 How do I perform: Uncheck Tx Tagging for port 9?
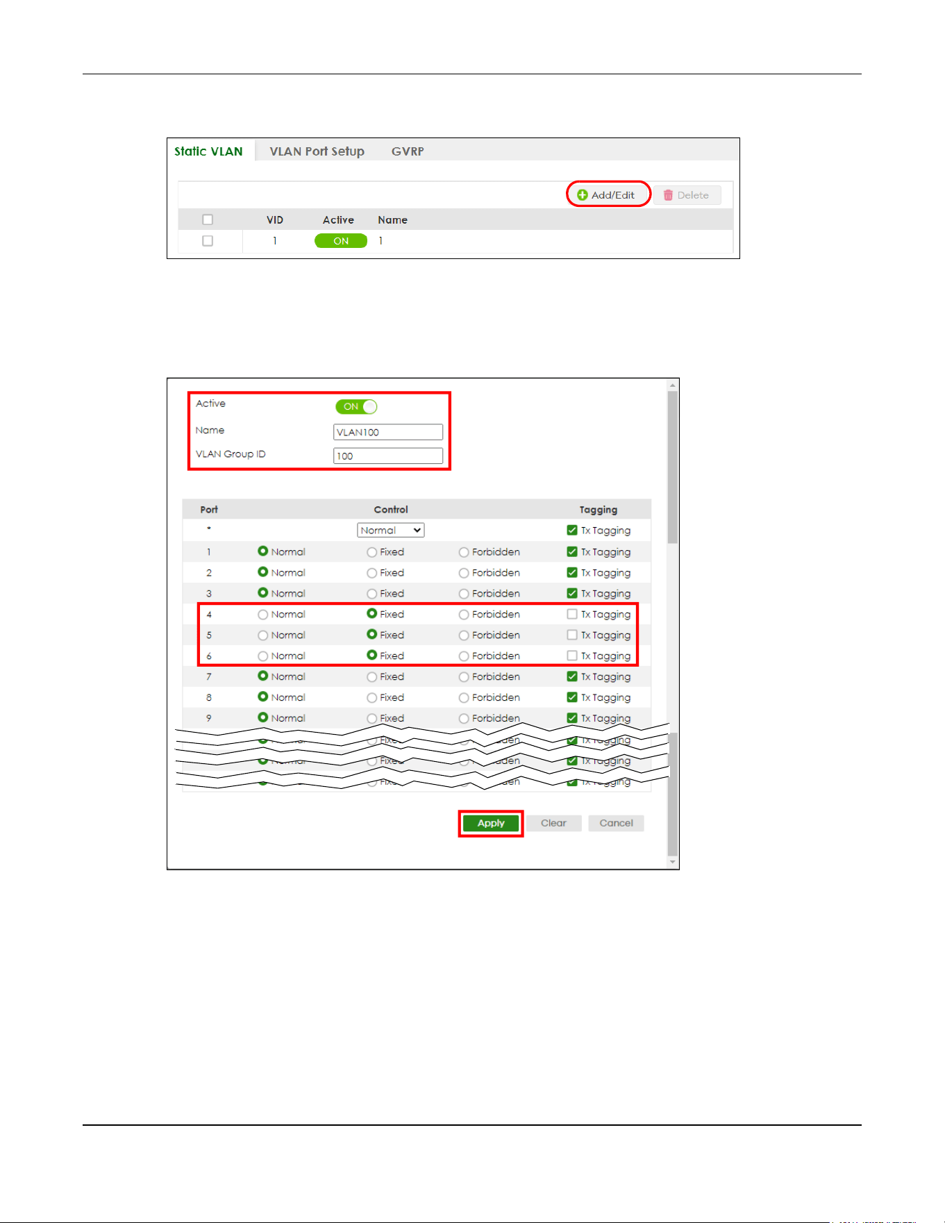click(x=572, y=718)
